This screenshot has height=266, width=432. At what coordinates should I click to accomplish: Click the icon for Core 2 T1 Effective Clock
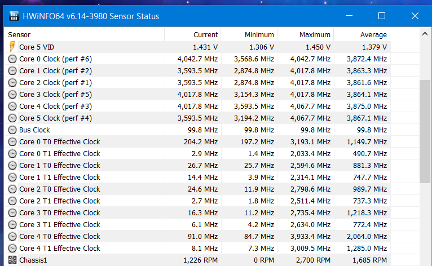click(12, 201)
